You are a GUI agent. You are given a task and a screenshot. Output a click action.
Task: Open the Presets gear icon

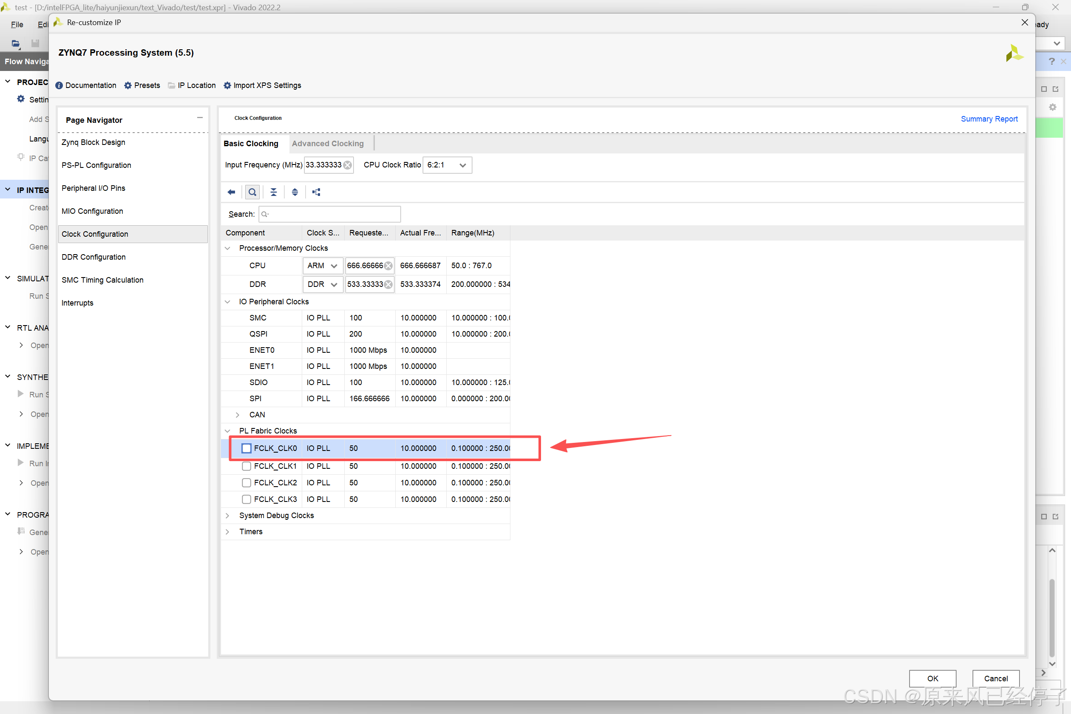pos(128,85)
